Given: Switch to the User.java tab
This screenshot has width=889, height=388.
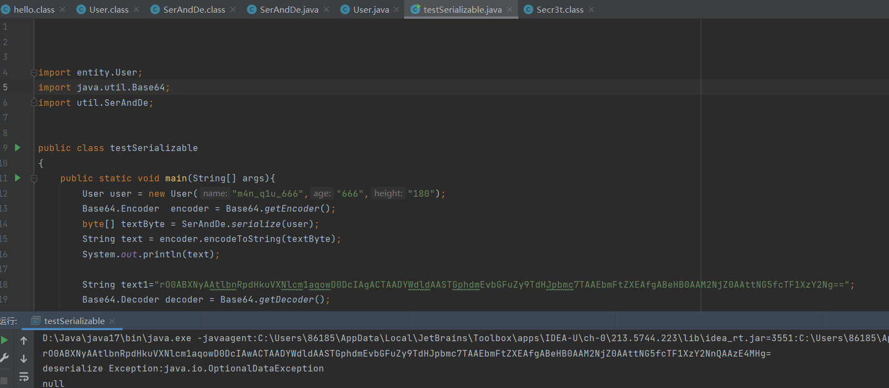Looking at the screenshot, I should point(371,9).
